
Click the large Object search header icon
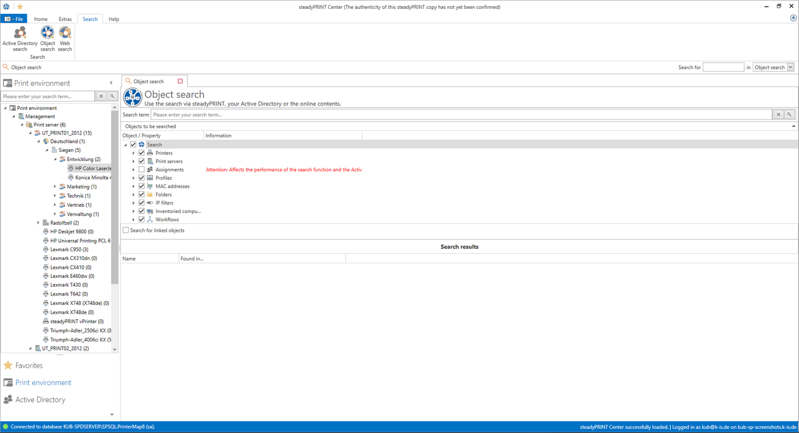133,97
